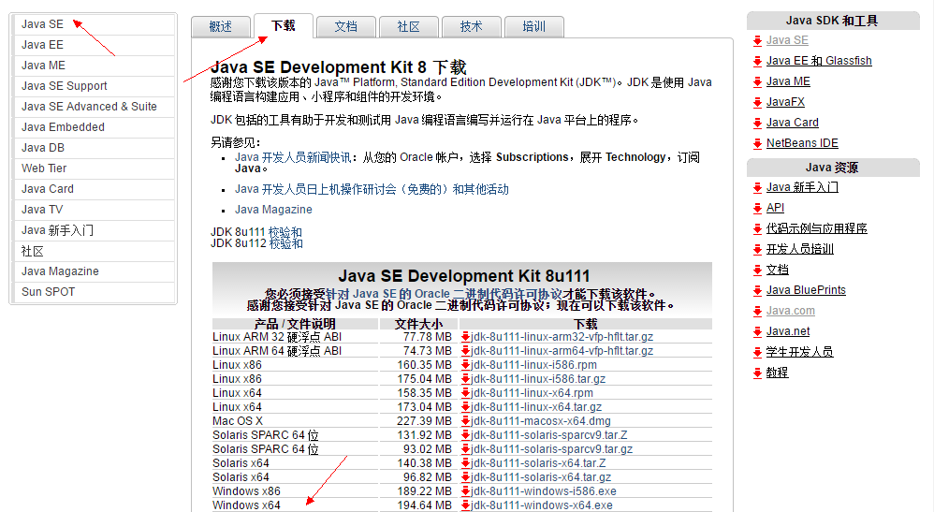
Task: Switch to the 概述 tab
Action: [220, 27]
